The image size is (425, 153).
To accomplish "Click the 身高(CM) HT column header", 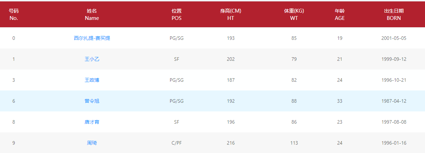I will (x=230, y=14).
